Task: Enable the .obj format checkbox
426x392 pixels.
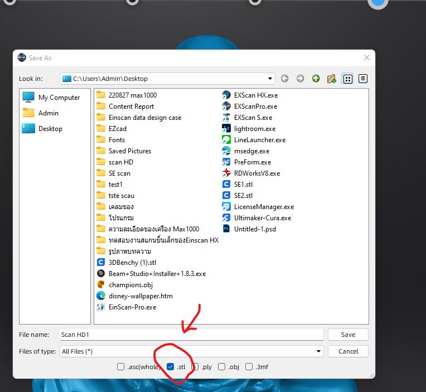Action: [222, 367]
